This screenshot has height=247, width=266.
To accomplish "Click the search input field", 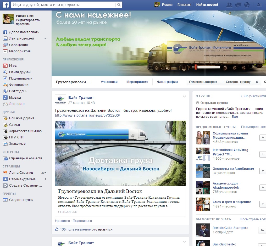I will pos(64,5).
